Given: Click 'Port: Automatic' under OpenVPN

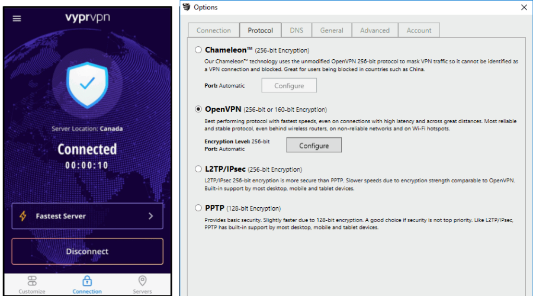Looking at the screenshot, I should 224,149.
